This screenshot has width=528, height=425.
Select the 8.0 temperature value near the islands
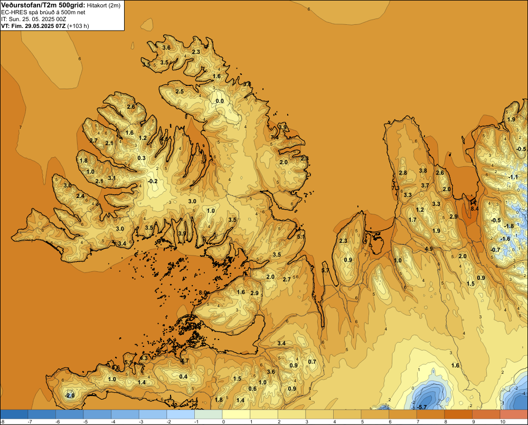point(202,292)
